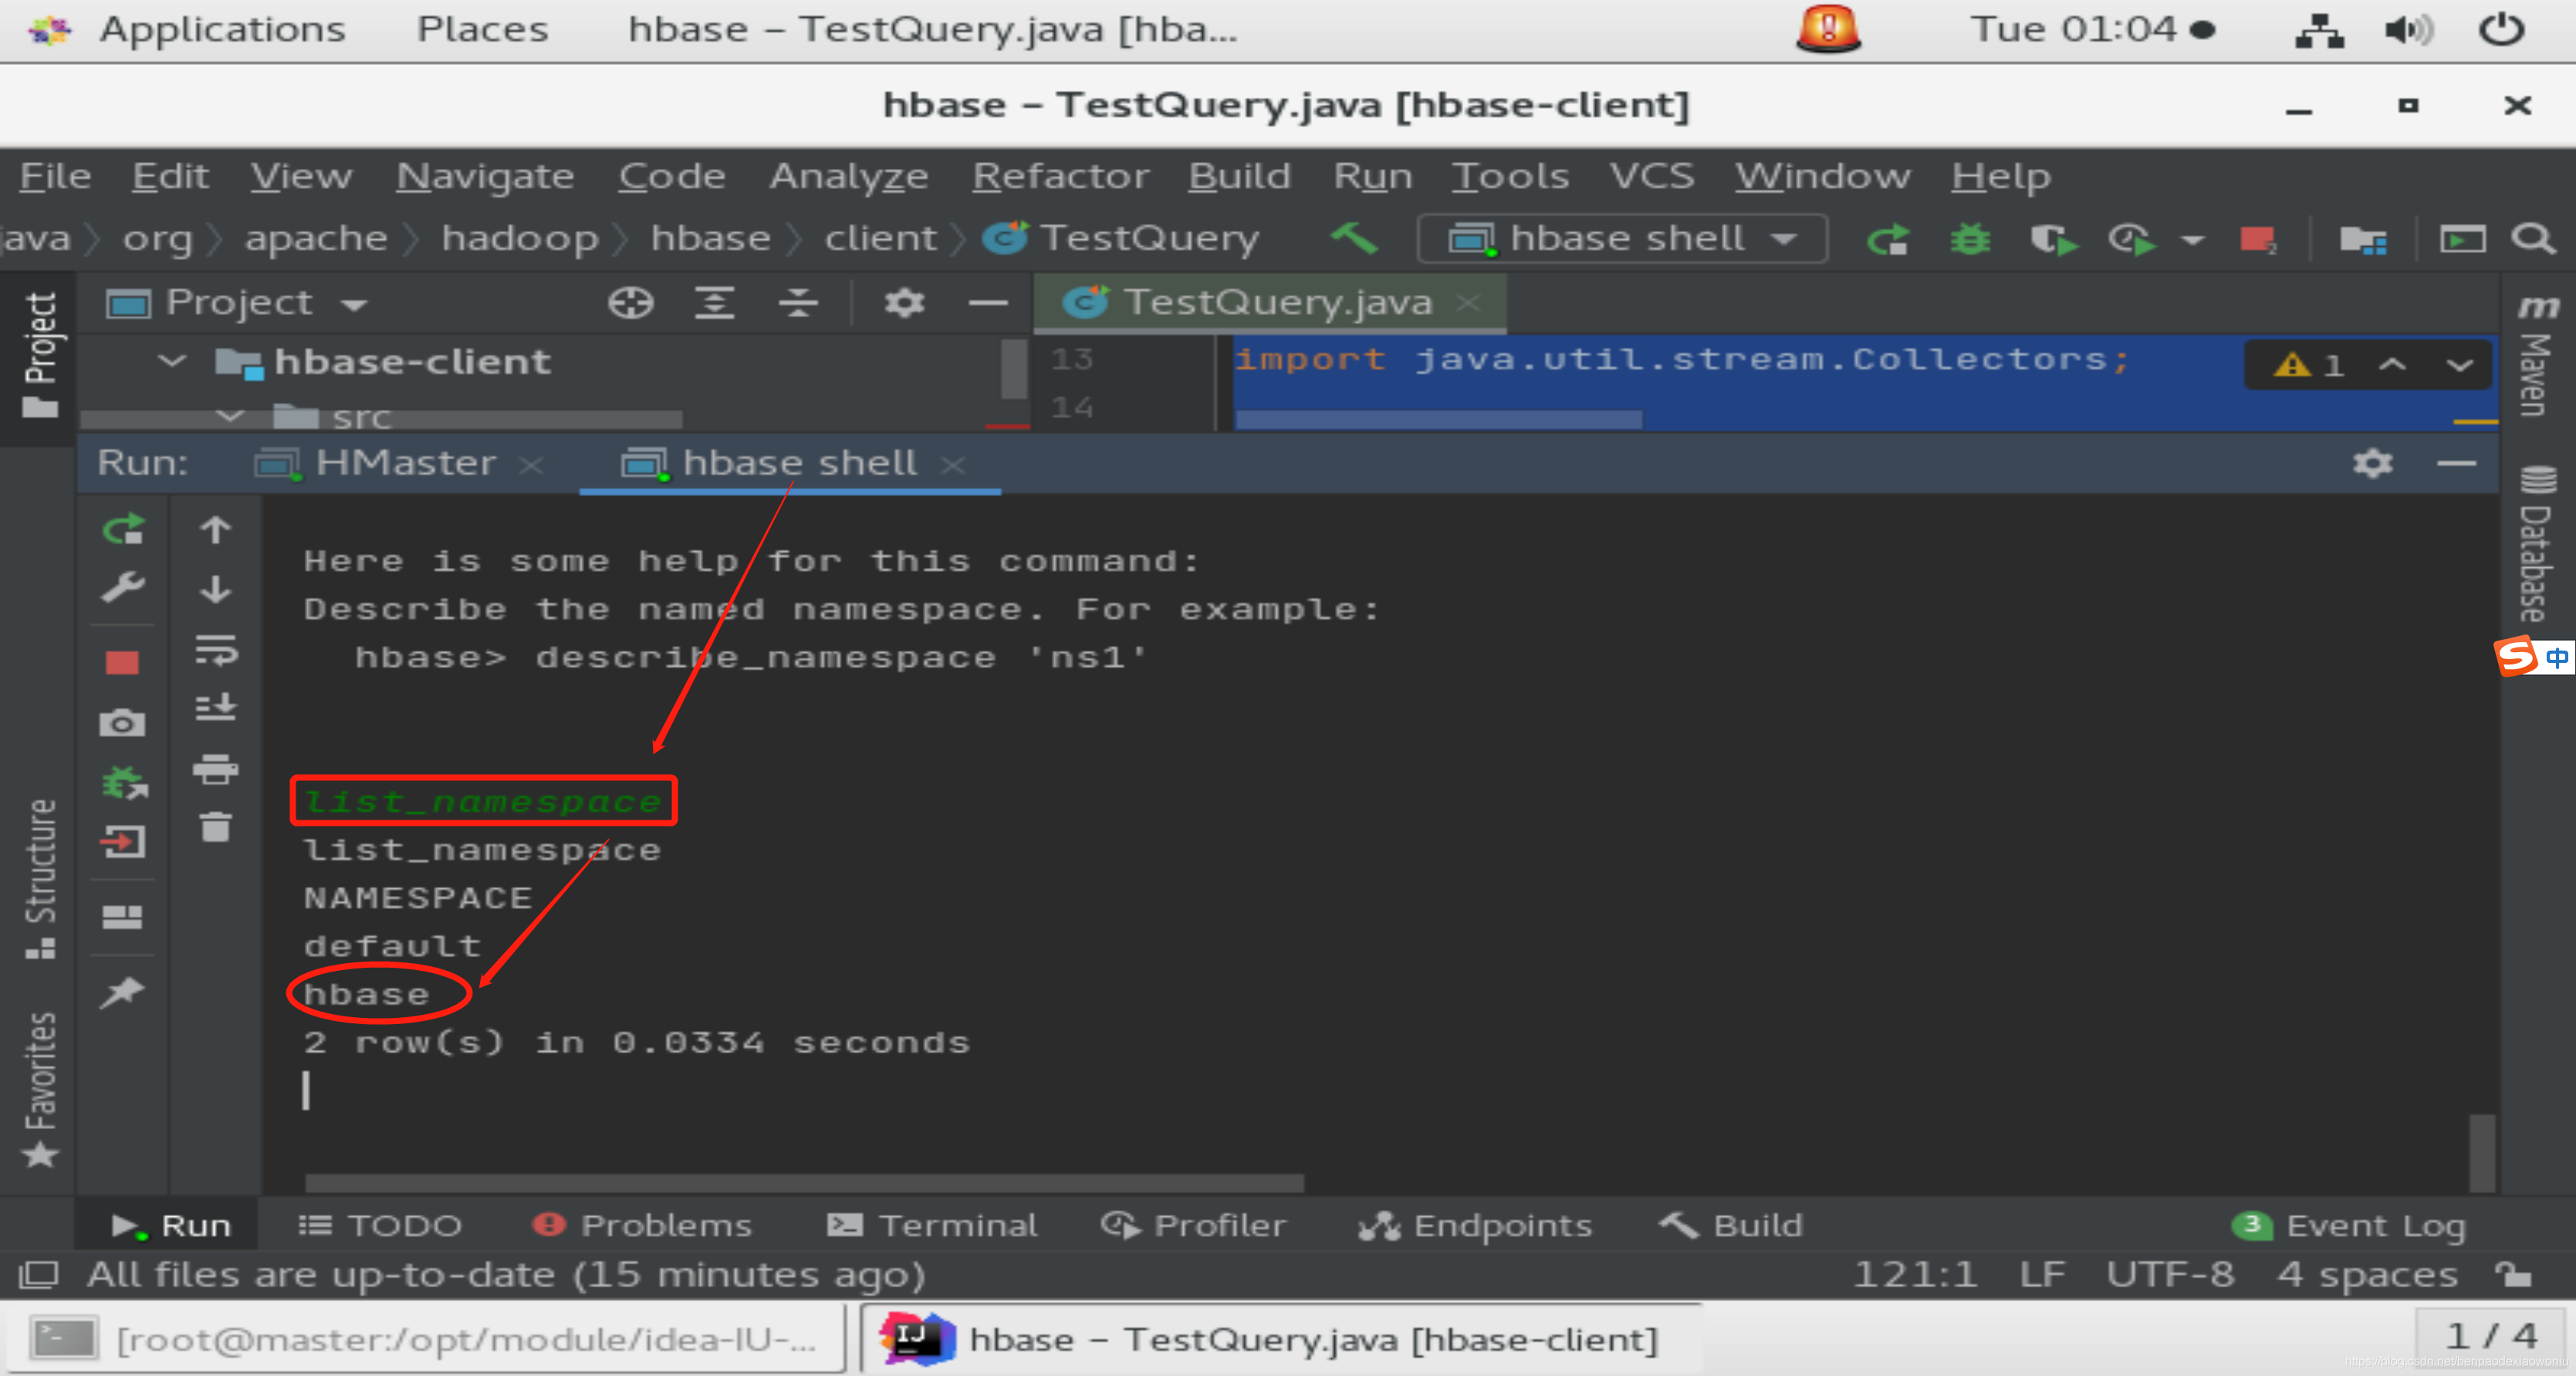Open the Applications menu in top bar
Image resolution: width=2576 pixels, height=1376 pixels.
[x=221, y=29]
